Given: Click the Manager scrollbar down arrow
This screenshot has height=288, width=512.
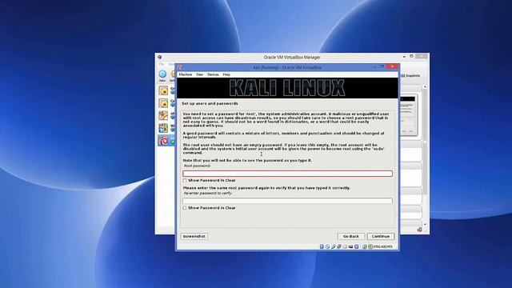Looking at the screenshot, I should coord(425,224).
